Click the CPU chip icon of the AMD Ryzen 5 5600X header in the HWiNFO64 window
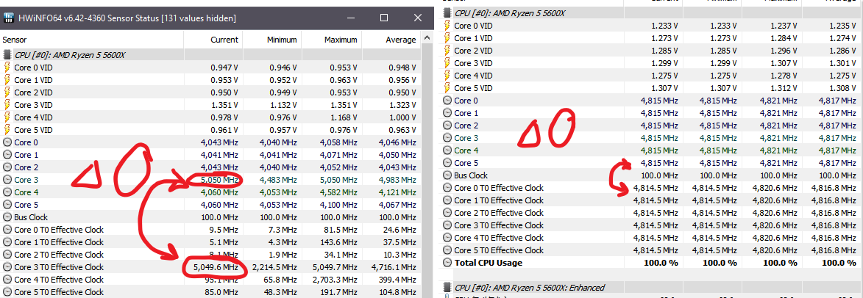863x298 pixels. pos(7,55)
